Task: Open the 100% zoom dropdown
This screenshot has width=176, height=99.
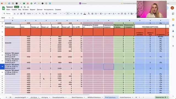Action: (x=30, y=13)
